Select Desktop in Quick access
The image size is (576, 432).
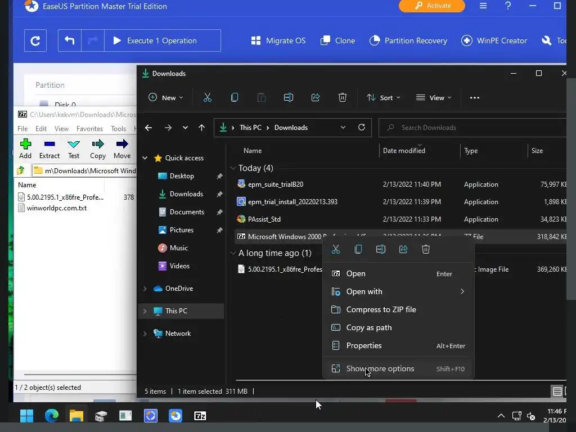[x=182, y=176]
